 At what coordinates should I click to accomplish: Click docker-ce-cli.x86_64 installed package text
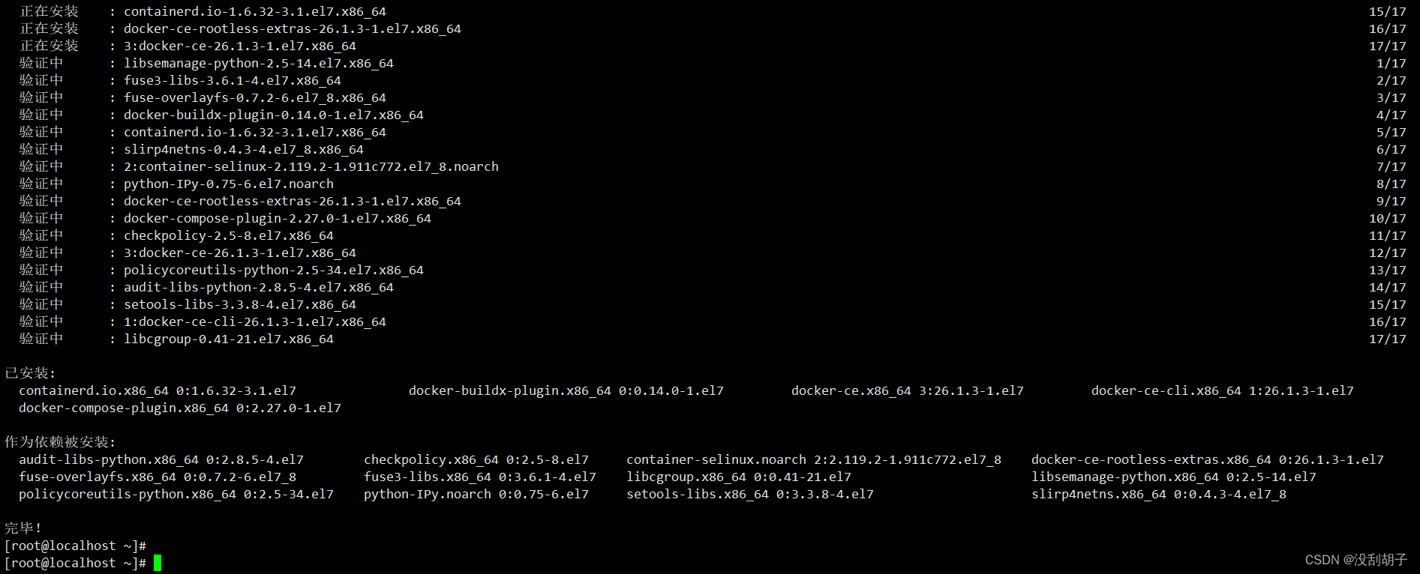click(1222, 390)
